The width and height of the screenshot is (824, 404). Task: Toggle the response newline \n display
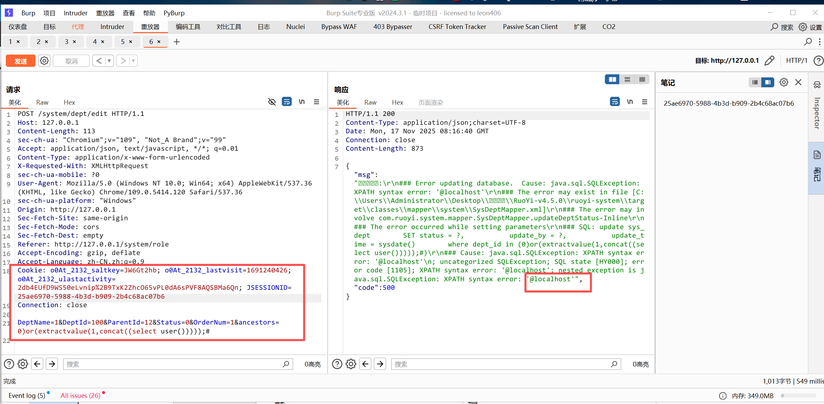pos(630,102)
